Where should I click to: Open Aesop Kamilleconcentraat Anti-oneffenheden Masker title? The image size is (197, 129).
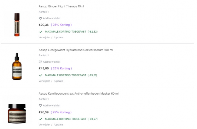click(x=78, y=93)
